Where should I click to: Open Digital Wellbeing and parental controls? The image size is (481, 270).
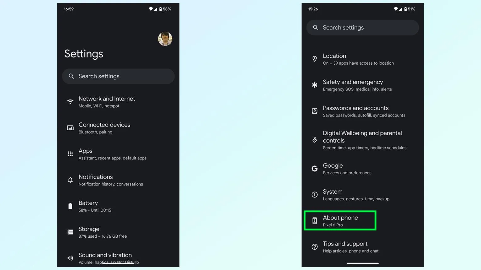[363, 140]
